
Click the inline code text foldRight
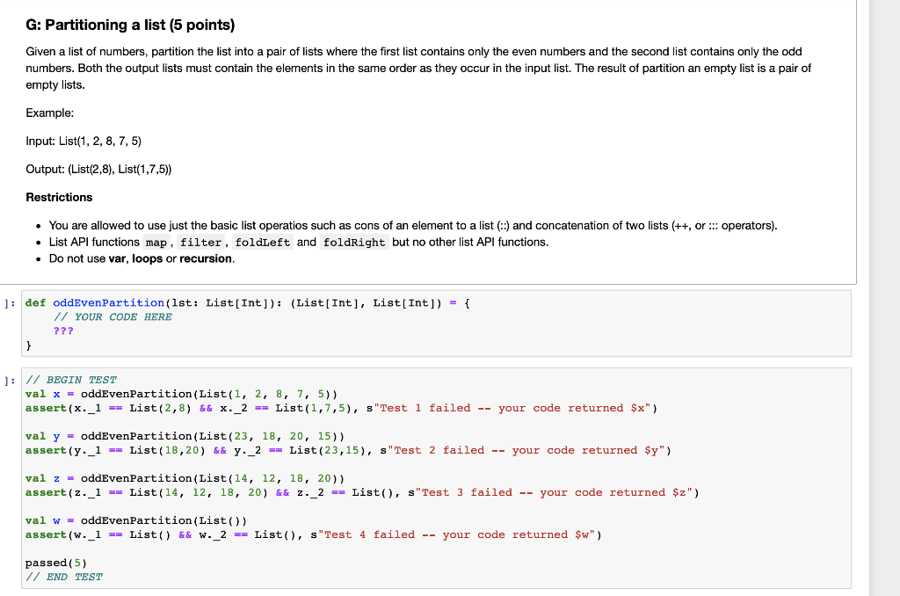tap(354, 242)
